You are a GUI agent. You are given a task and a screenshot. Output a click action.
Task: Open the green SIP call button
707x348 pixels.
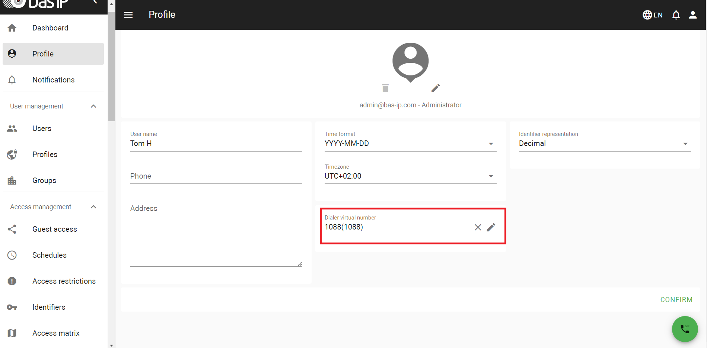[x=684, y=329]
